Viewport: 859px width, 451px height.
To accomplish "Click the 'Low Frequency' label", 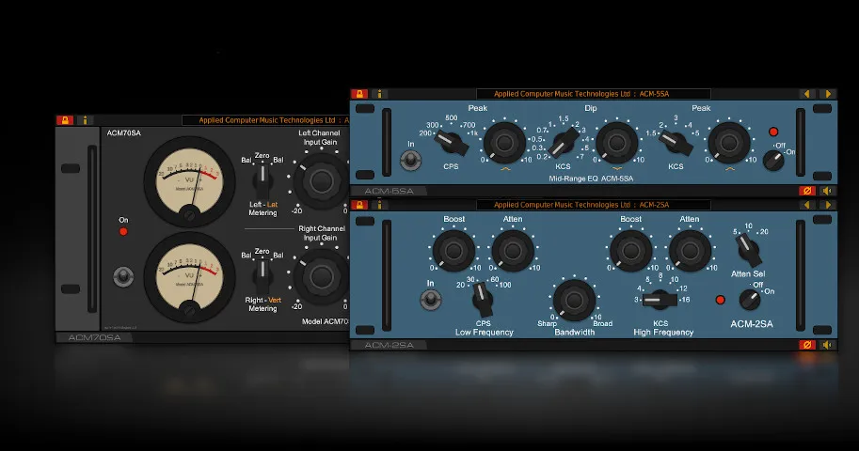I will [485, 333].
